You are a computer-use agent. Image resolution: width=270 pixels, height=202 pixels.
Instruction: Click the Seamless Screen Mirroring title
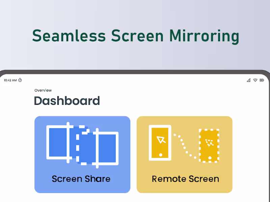click(x=135, y=36)
